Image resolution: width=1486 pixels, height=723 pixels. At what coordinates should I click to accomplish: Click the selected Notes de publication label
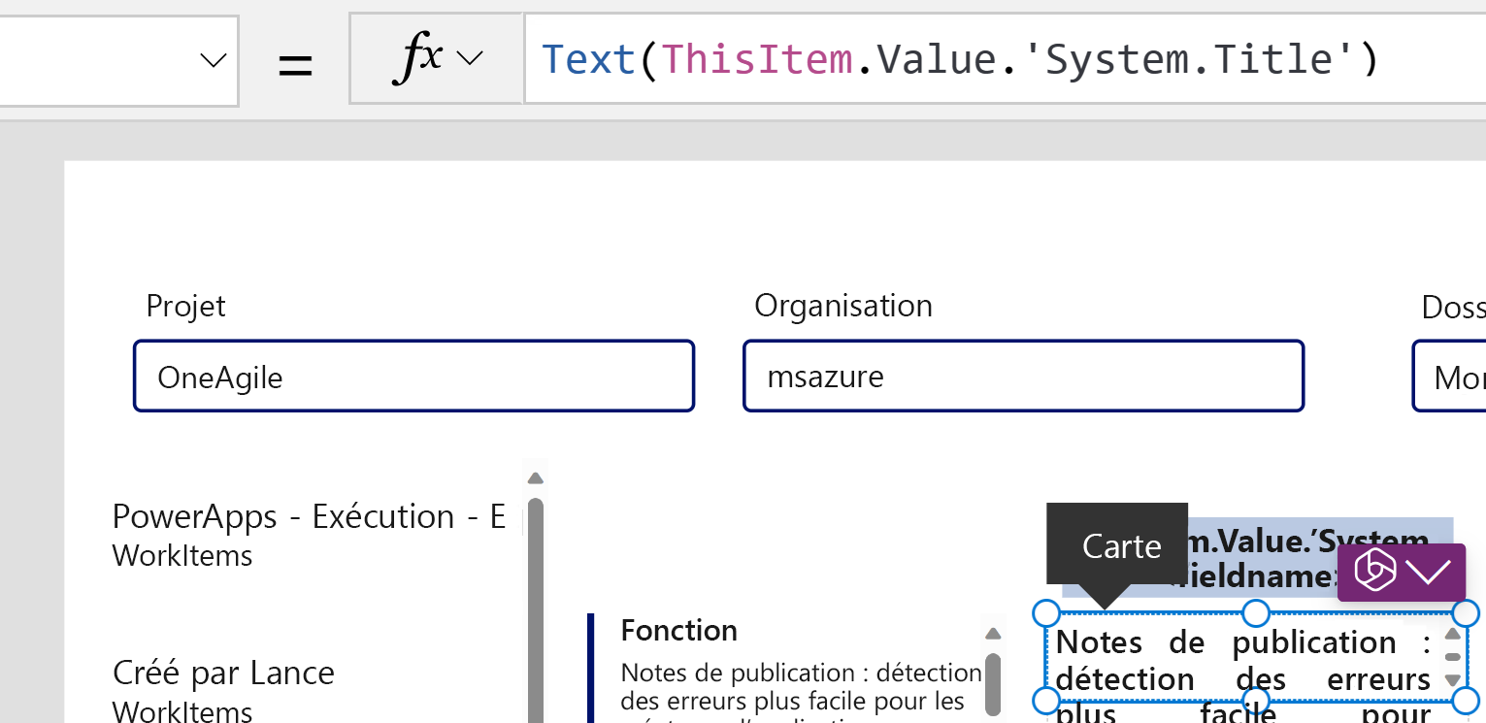[1244, 660]
